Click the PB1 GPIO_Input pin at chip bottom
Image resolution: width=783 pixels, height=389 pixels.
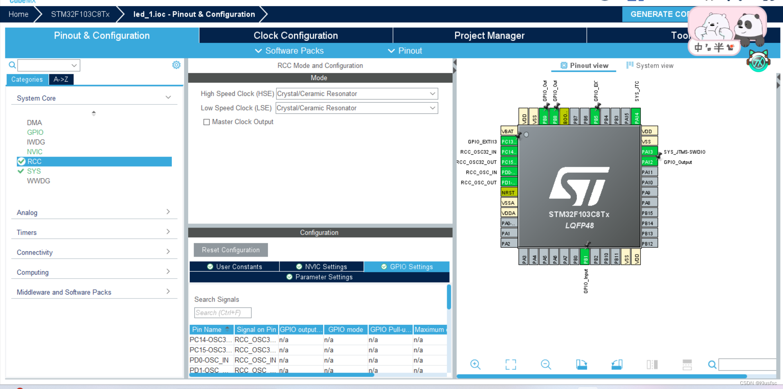(x=585, y=257)
